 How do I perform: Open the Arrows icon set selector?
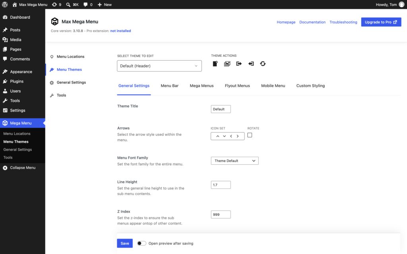(x=228, y=136)
